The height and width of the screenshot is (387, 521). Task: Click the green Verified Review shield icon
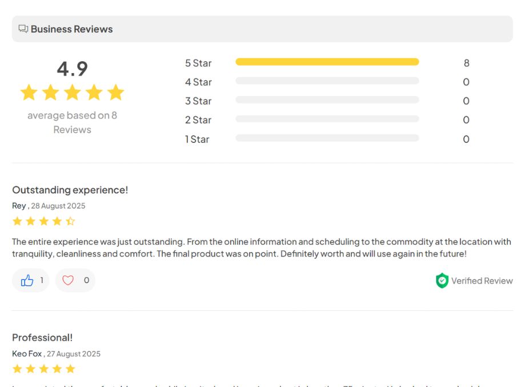(x=442, y=281)
